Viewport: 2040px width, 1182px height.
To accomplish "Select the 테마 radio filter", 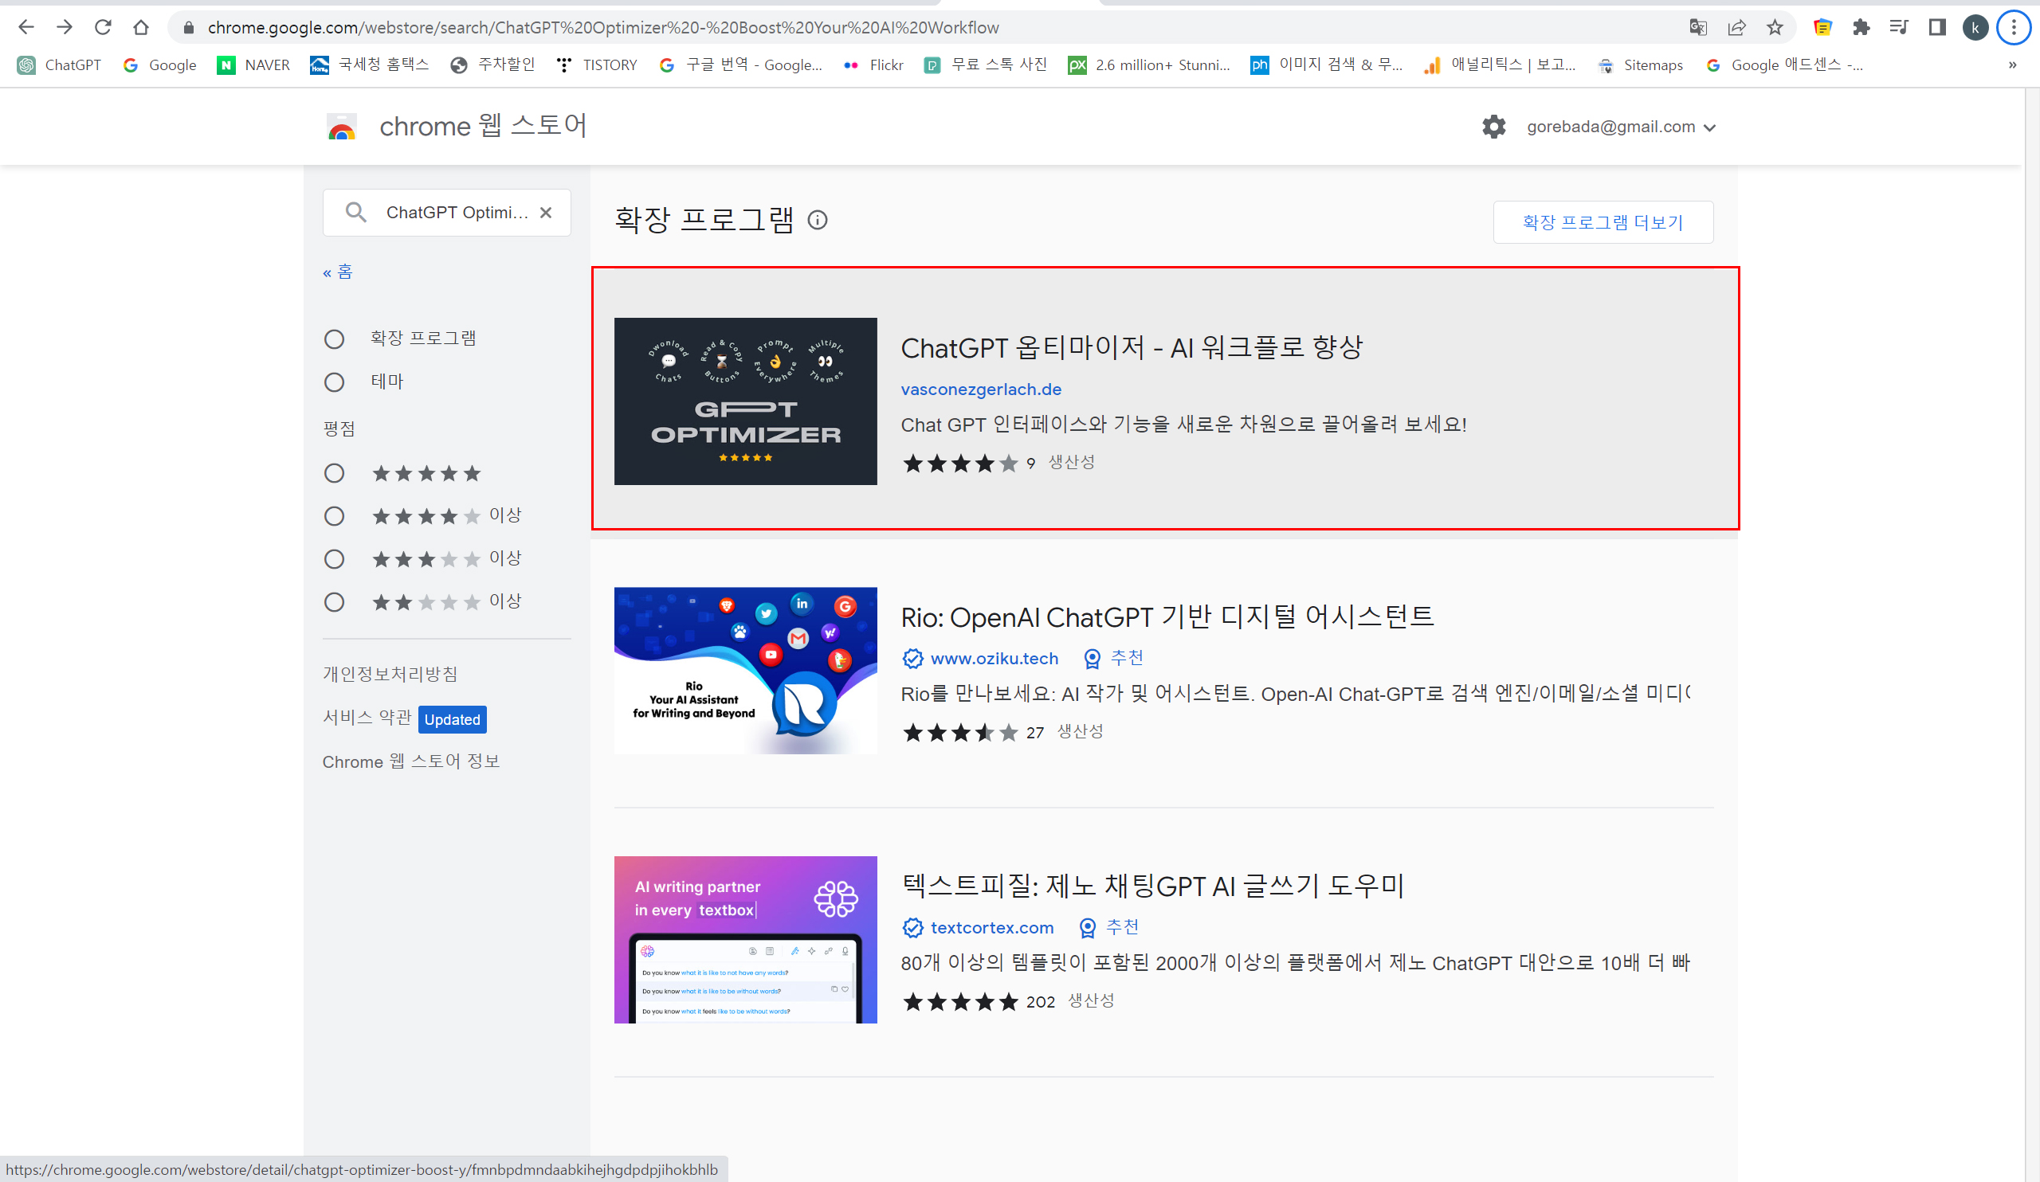I will (x=335, y=382).
